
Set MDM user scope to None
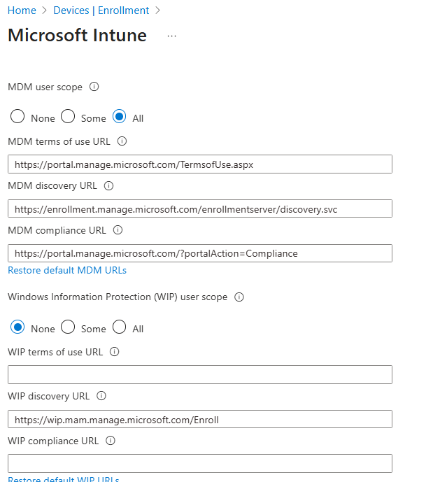pos(17,117)
